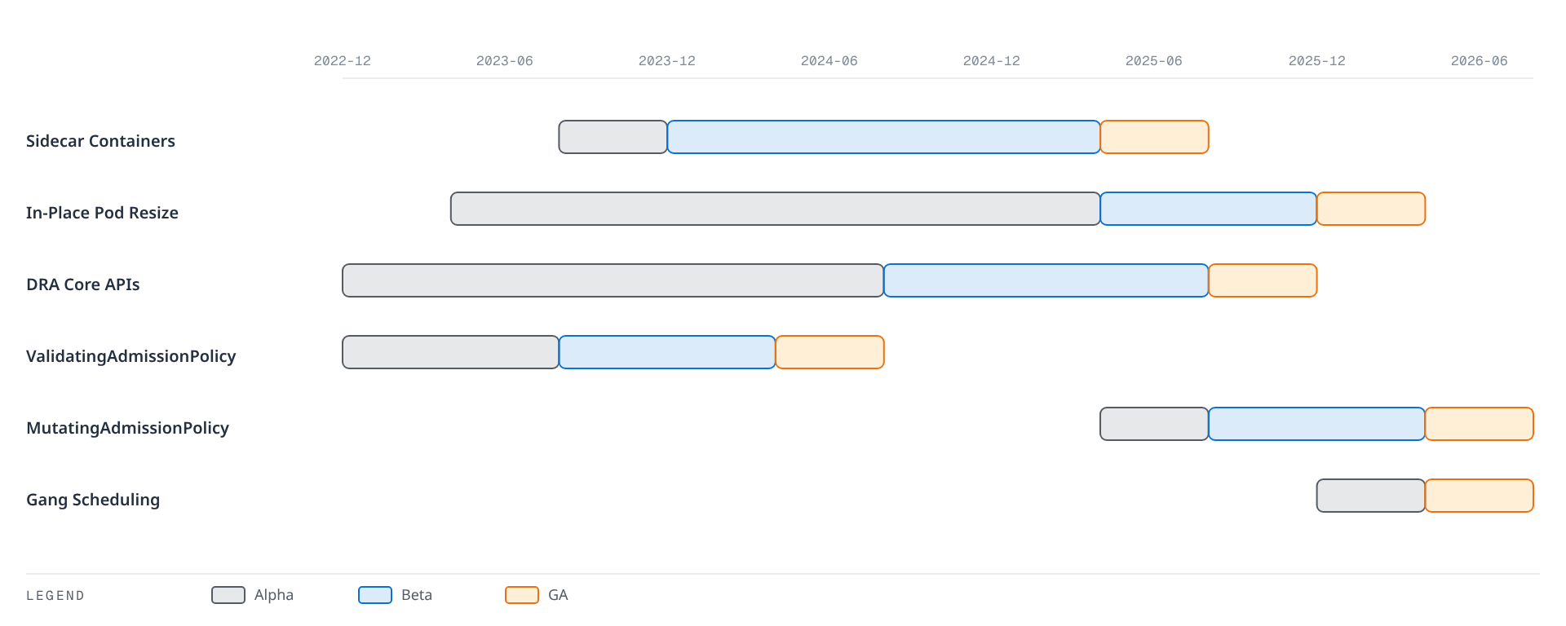Click the Sidecar Containers GA bar
The image size is (1566, 626).
1154,137
